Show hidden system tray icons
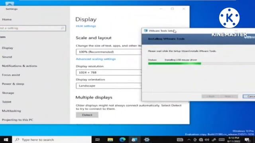This screenshot has width=255, height=143. [x=189, y=139]
